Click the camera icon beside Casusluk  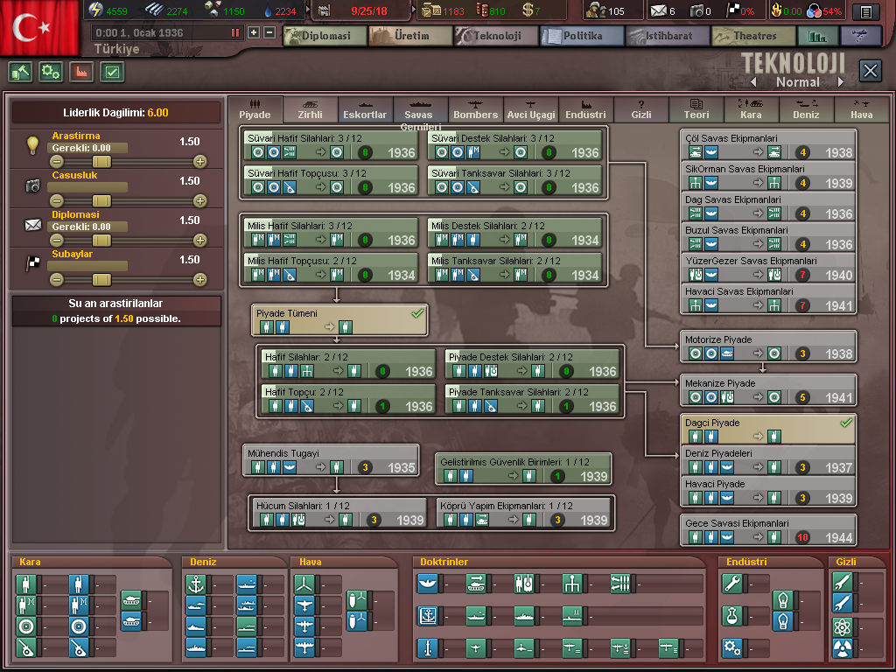[33, 185]
